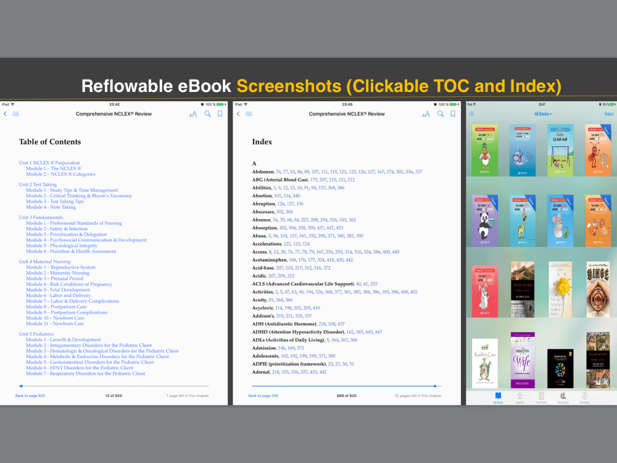Open Module 3 - Test Taking Tips

(x=55, y=201)
